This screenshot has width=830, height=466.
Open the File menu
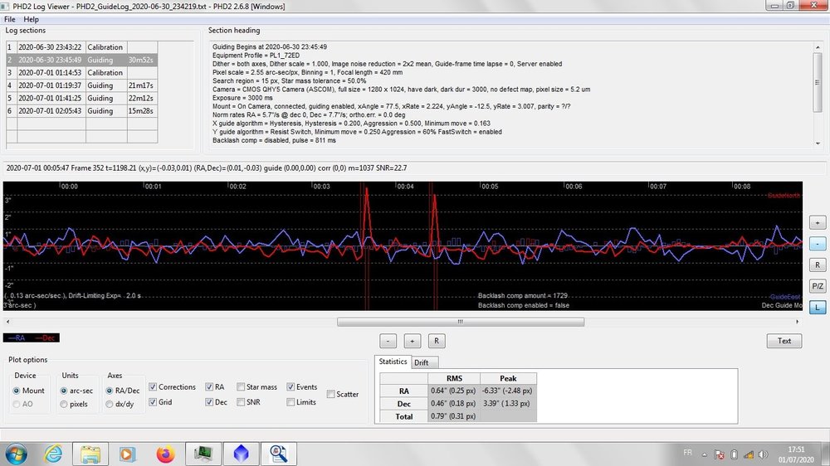(x=9, y=19)
